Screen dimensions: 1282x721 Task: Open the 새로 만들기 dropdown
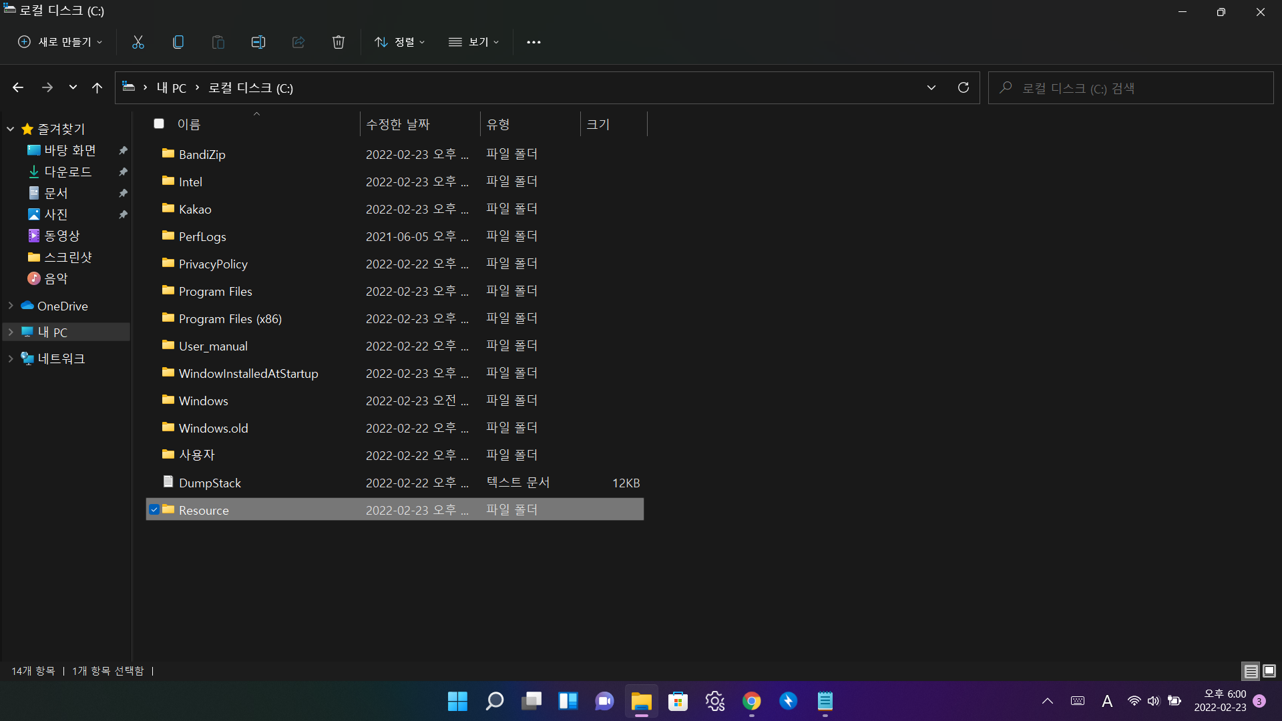[60, 42]
